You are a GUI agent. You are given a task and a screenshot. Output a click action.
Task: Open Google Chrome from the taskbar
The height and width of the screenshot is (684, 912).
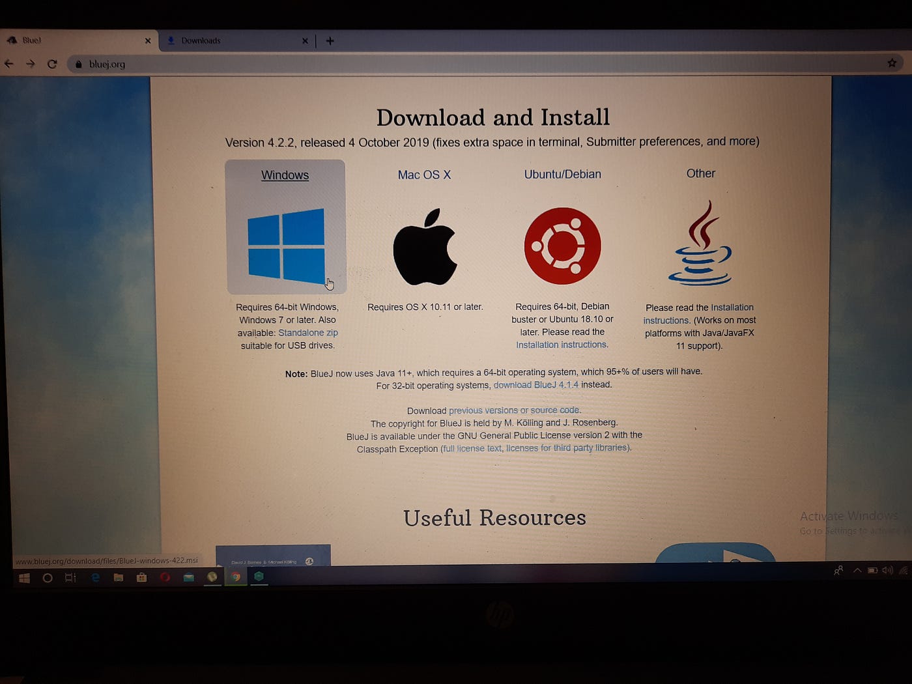(235, 577)
